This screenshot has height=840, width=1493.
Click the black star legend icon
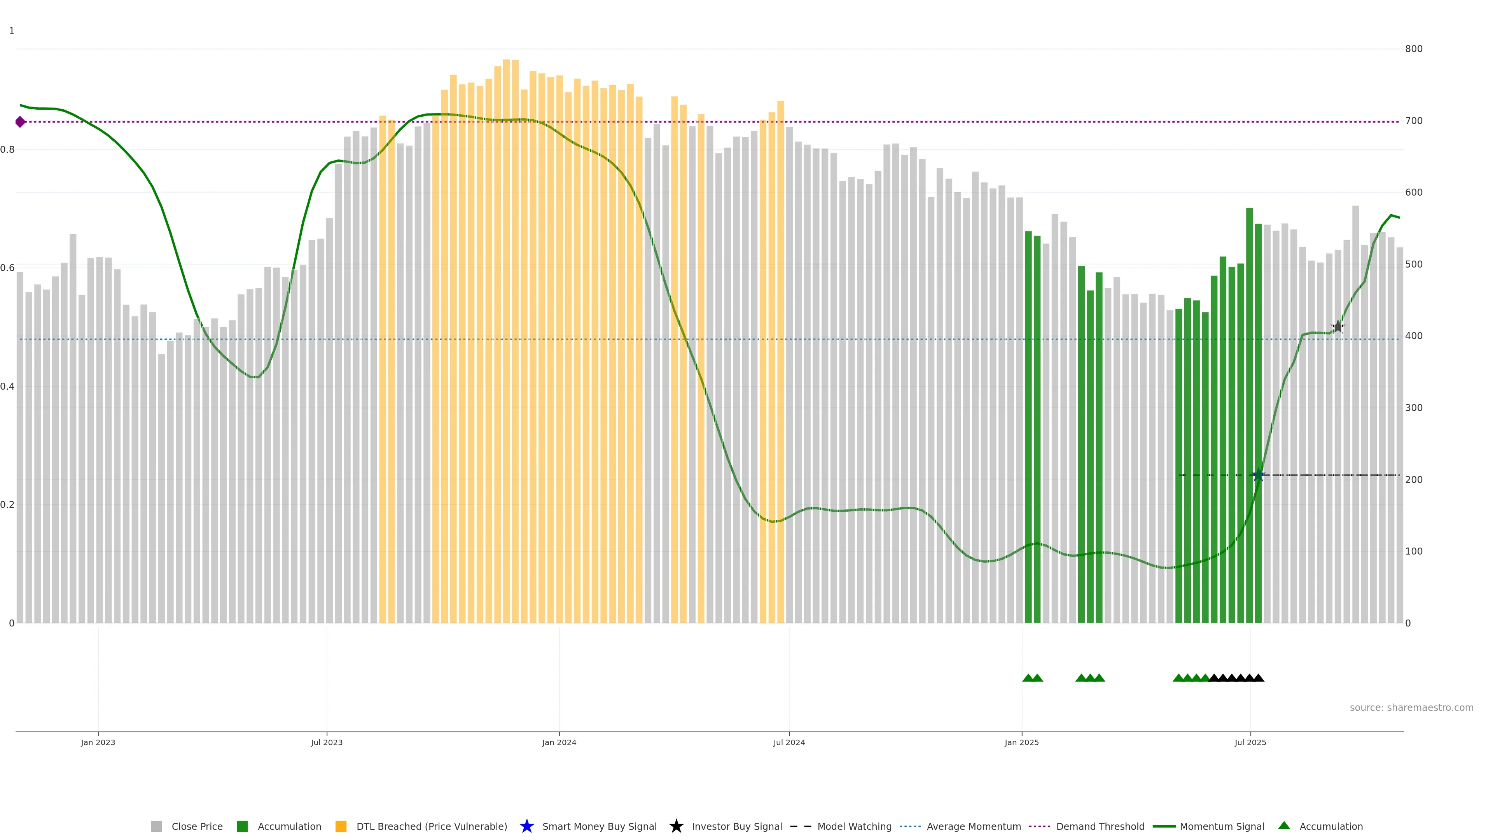click(x=676, y=826)
